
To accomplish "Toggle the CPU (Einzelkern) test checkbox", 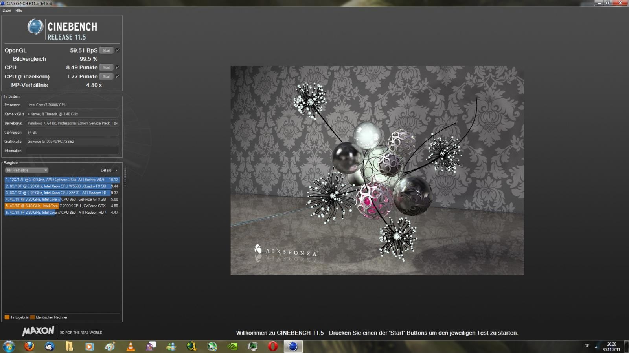I will (117, 76).
